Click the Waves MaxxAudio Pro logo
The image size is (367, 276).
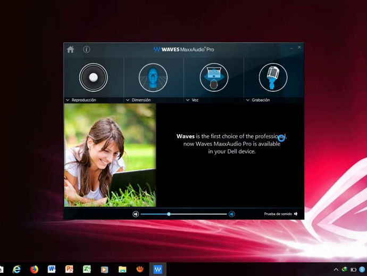[183, 49]
